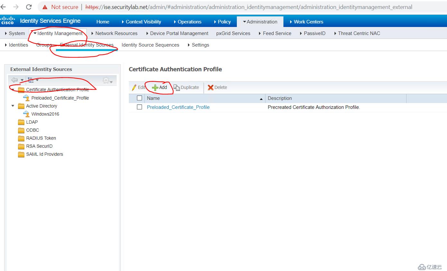Open the Groups tab
This screenshot has height=271, width=447.
click(x=44, y=45)
